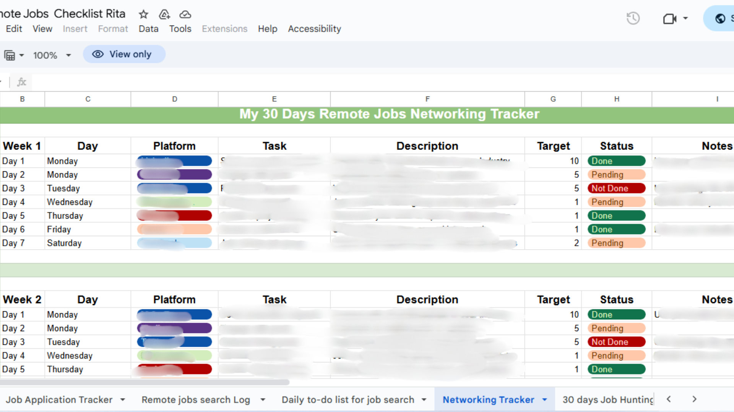Switch to Remote jobs search Log tab
The image size is (734, 412).
pyautogui.click(x=195, y=400)
